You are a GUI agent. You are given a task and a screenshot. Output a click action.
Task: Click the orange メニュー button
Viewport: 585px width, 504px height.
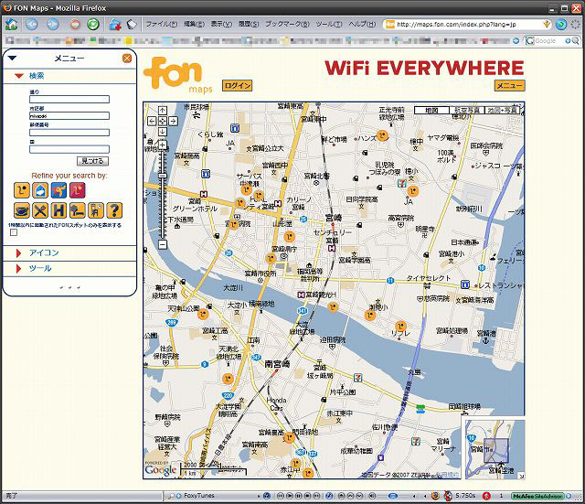click(510, 85)
